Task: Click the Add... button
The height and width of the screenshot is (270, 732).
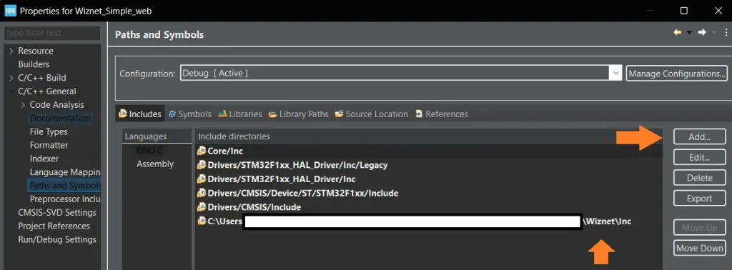Action: tap(699, 137)
